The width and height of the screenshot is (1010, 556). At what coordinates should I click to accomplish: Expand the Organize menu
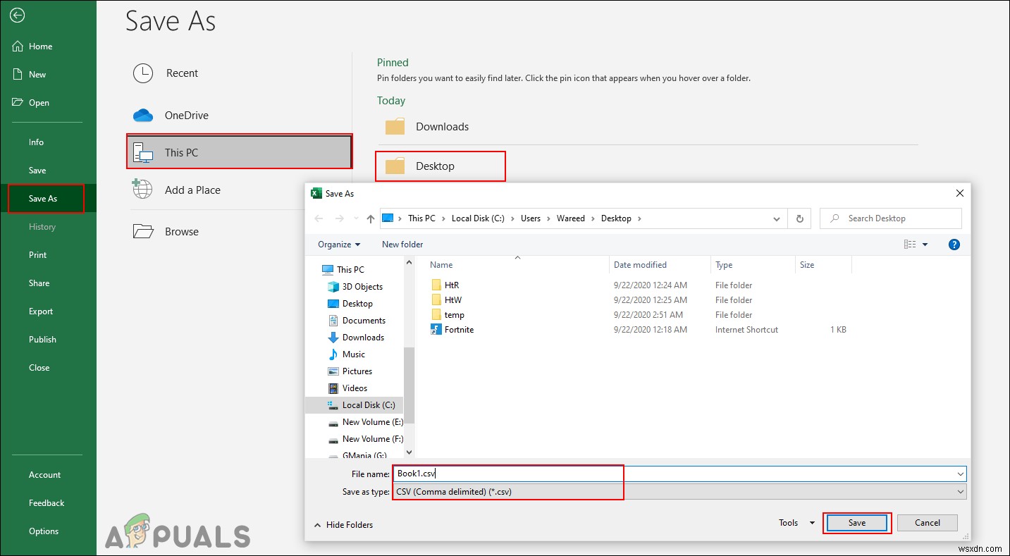coord(338,244)
